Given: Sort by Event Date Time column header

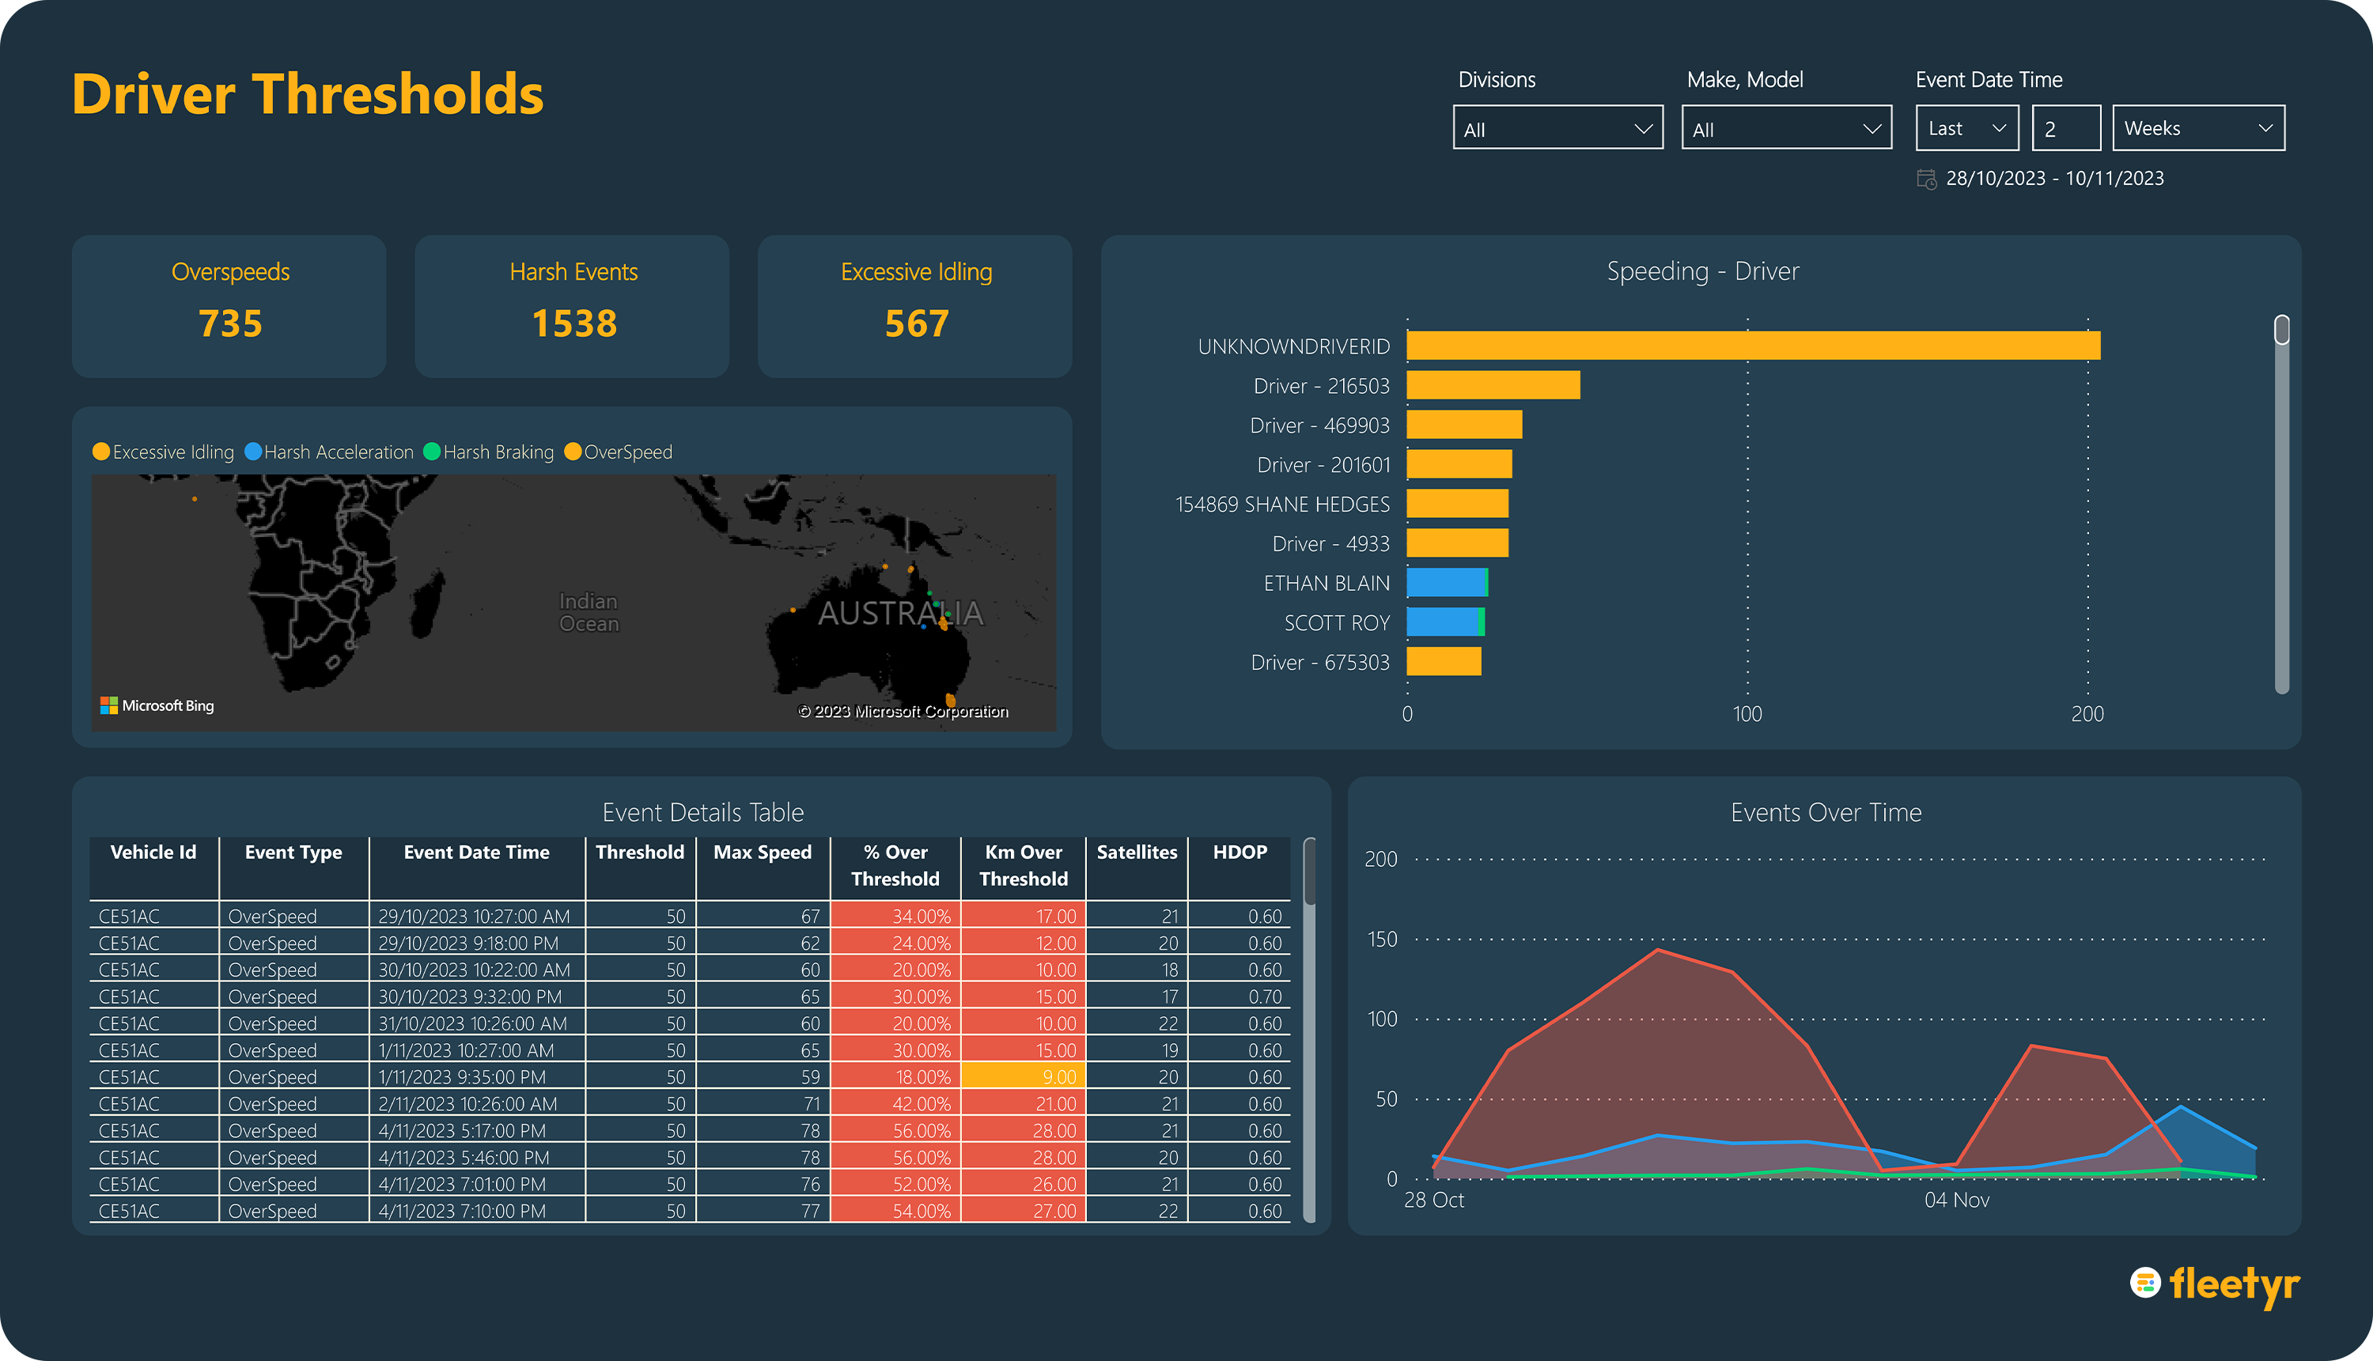Looking at the screenshot, I should (x=476, y=853).
